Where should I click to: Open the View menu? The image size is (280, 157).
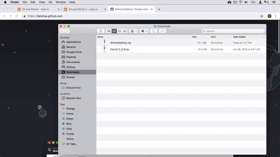pos(42,2)
